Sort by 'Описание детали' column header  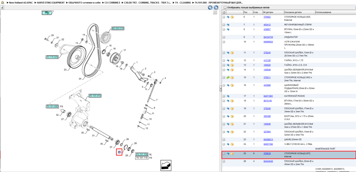[292, 12]
